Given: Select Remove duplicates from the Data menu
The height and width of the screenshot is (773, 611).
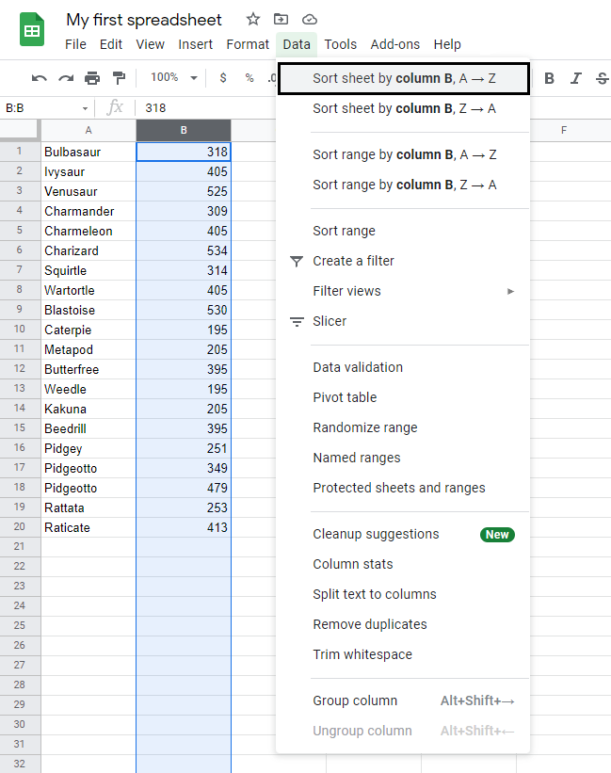Looking at the screenshot, I should coord(369,624).
